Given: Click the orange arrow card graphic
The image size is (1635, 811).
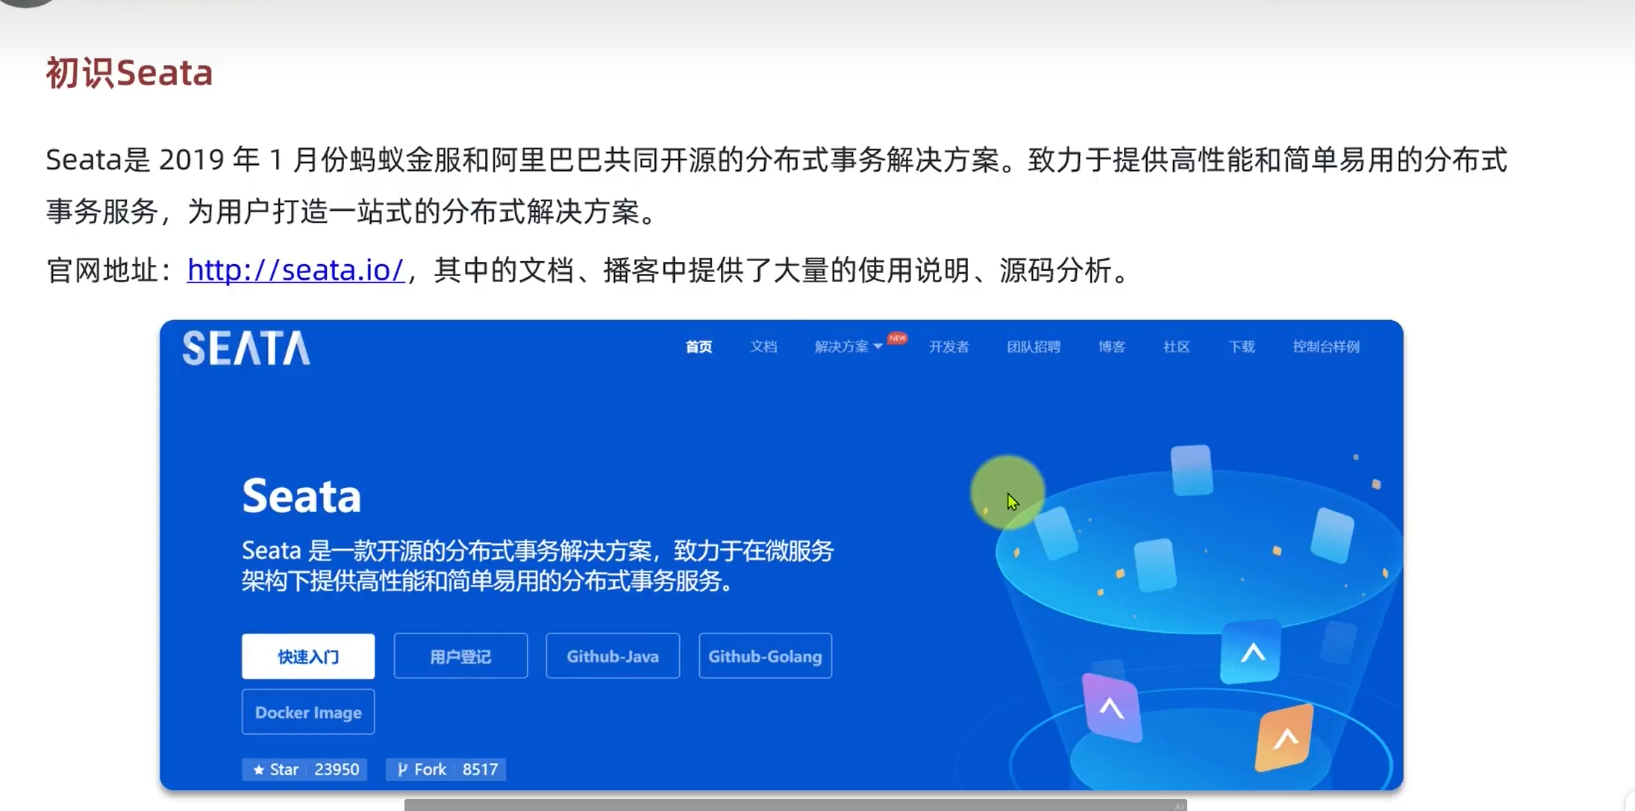Looking at the screenshot, I should pos(1284,738).
